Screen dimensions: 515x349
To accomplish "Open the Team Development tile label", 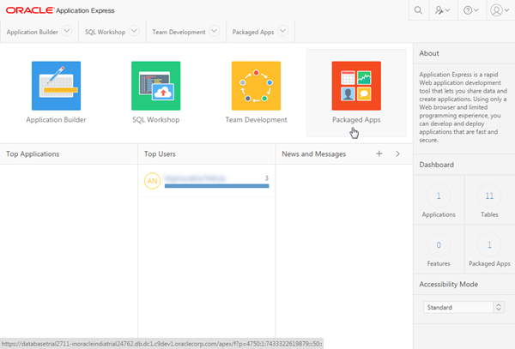I will [x=256, y=120].
